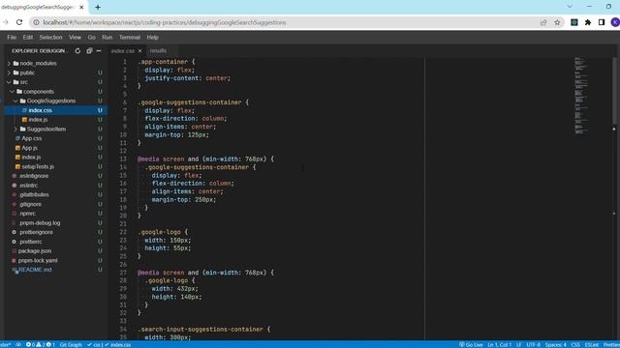Open App.js in Explorer
This screenshot has height=348, width=620.
(29, 148)
